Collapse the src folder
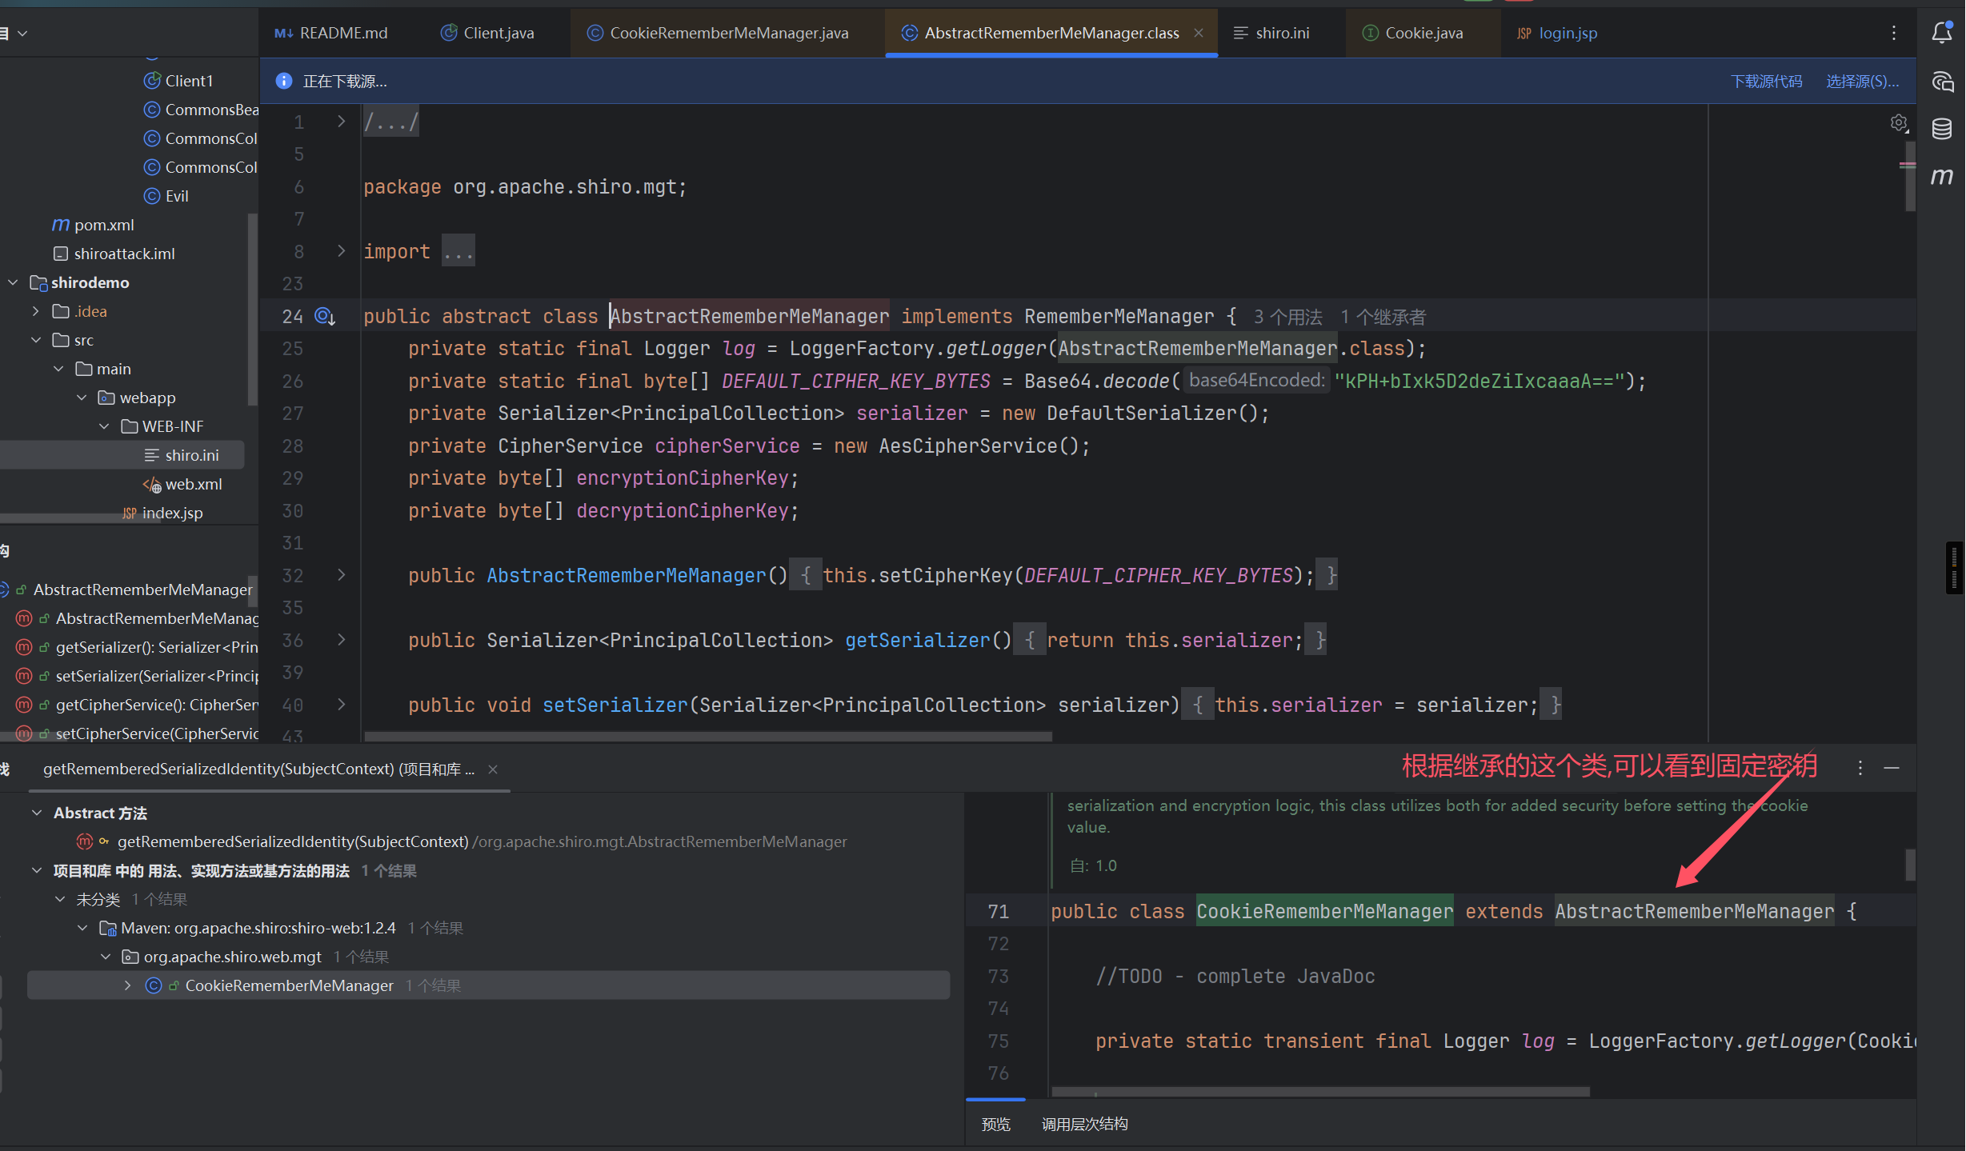Viewport: 1966px width, 1151px height. 35,340
